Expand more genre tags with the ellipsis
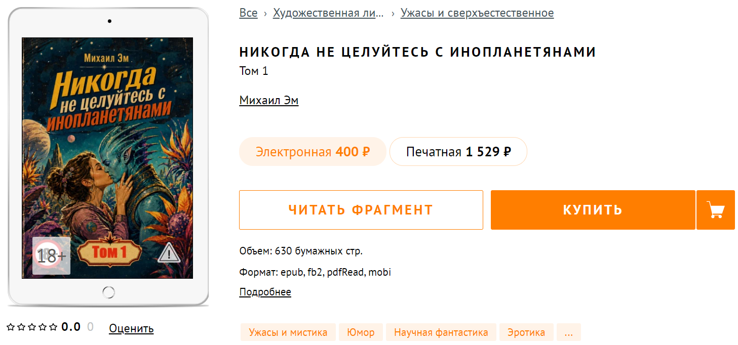 (569, 332)
